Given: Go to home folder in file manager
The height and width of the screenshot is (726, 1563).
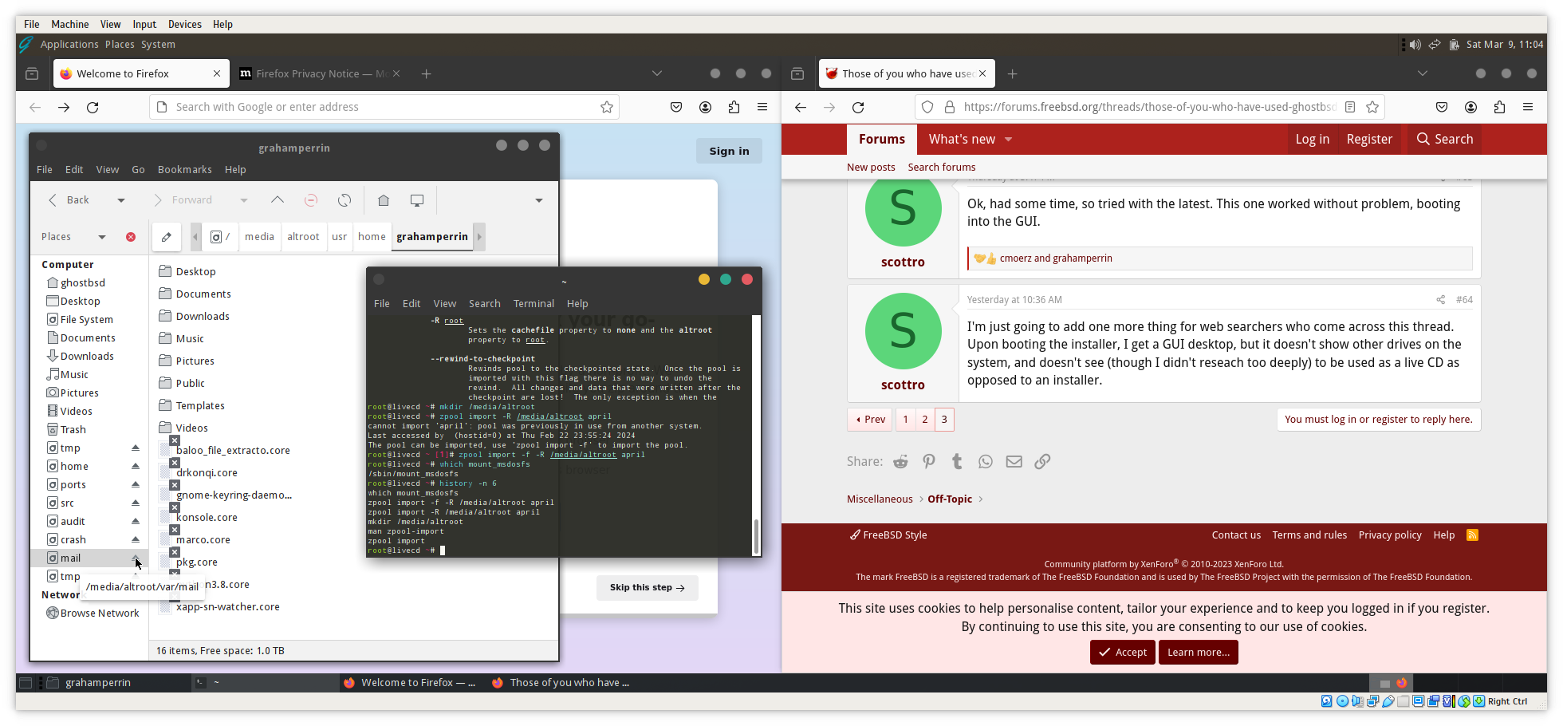Looking at the screenshot, I should 384,200.
